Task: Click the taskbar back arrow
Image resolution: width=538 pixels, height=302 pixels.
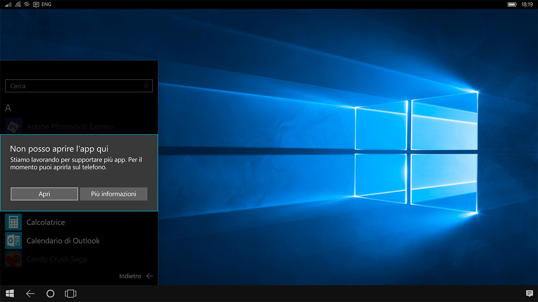Action: tap(30, 293)
